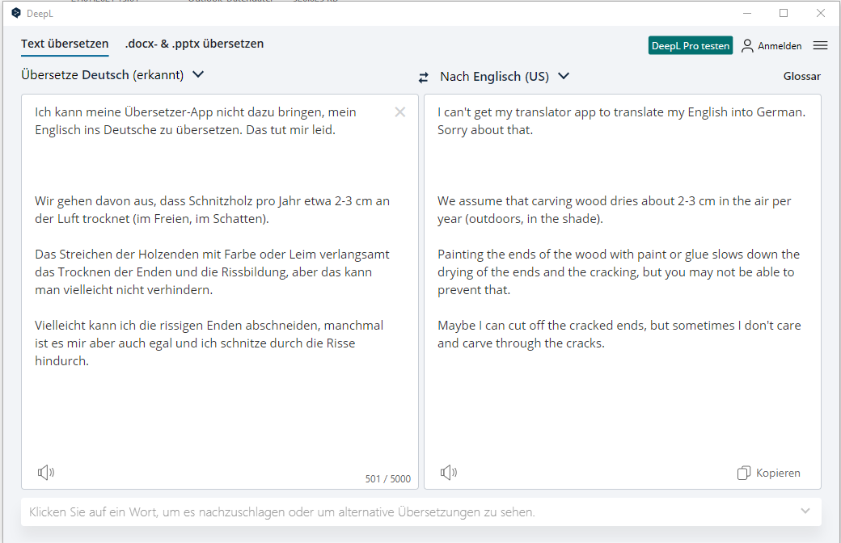
Task: Swap source and target languages
Action: click(x=424, y=78)
